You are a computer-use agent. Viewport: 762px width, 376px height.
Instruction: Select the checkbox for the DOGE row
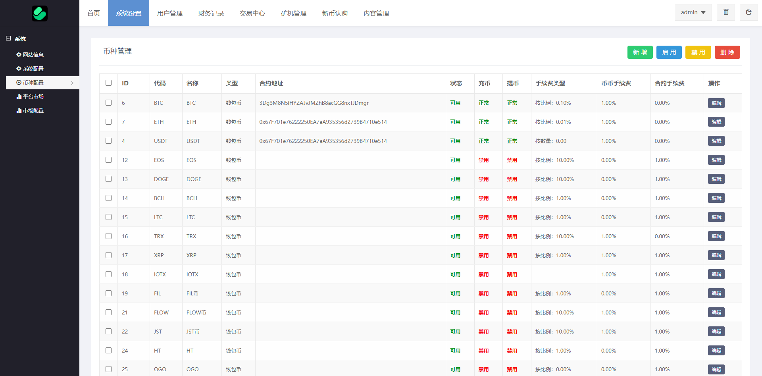pos(108,179)
